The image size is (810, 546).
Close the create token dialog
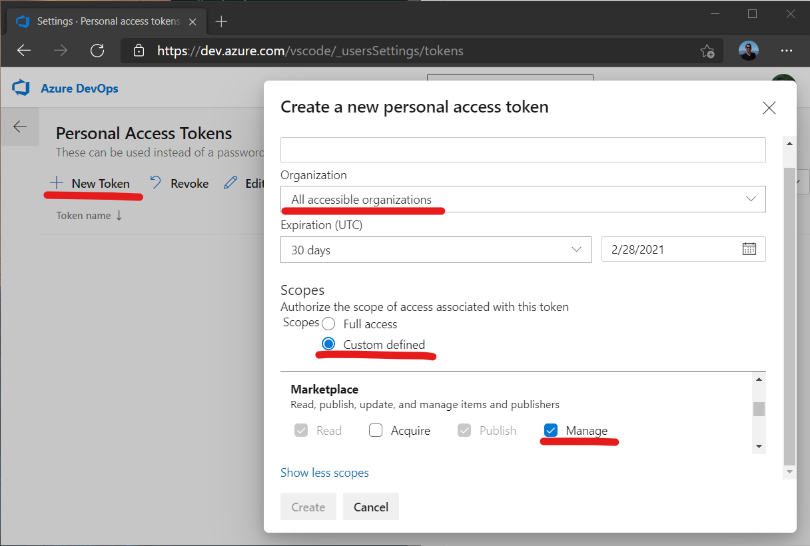point(769,108)
